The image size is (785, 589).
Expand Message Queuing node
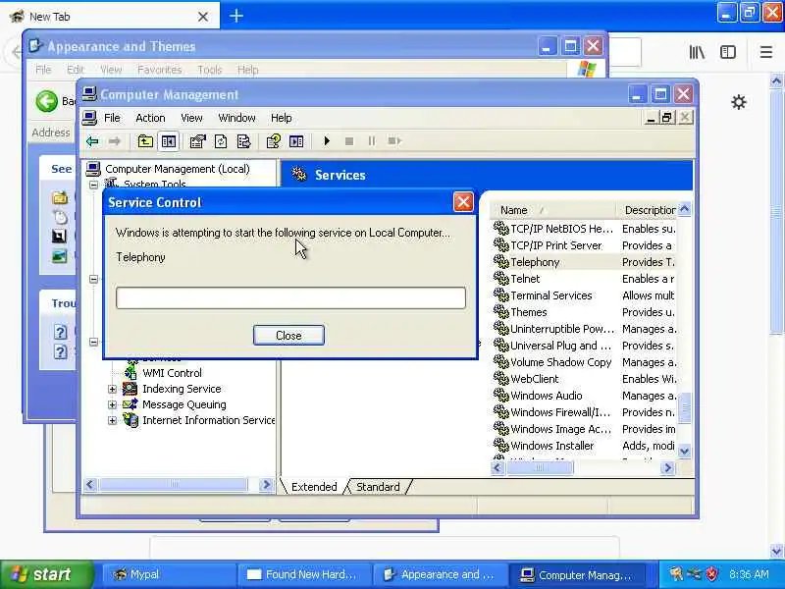pos(112,404)
